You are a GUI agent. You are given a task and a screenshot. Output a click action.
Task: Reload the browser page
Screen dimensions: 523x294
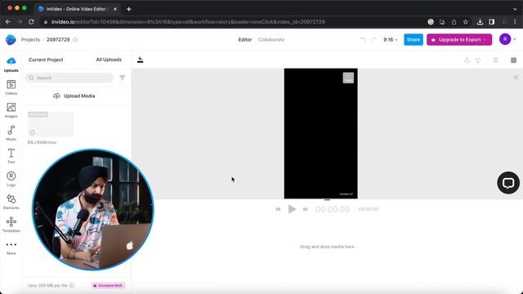pyautogui.click(x=31, y=22)
